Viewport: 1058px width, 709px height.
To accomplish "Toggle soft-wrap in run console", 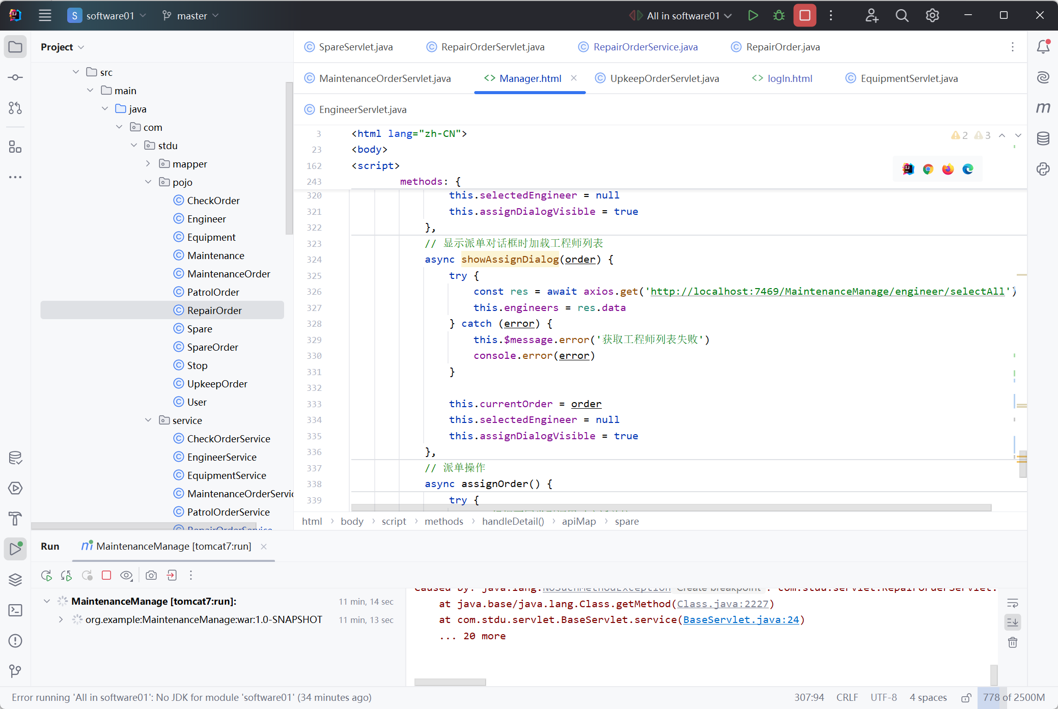I will point(1012,604).
